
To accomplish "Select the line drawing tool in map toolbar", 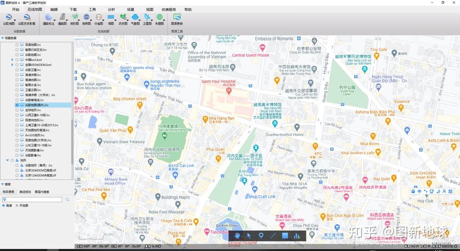I will [x=273, y=235].
